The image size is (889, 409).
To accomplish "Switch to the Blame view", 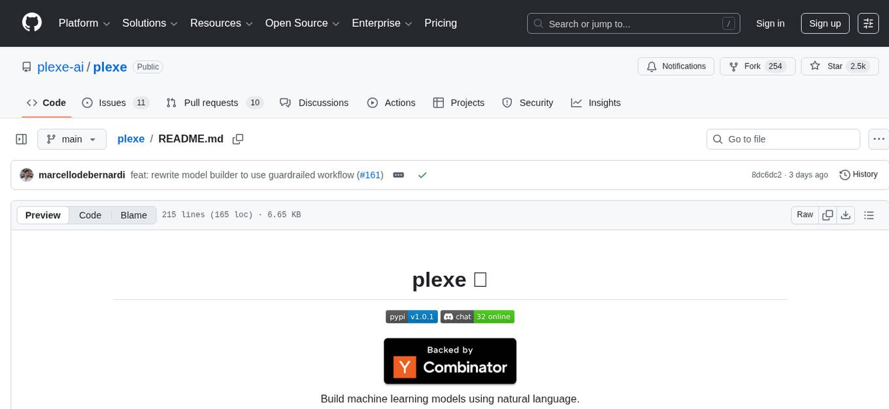I will click(133, 215).
